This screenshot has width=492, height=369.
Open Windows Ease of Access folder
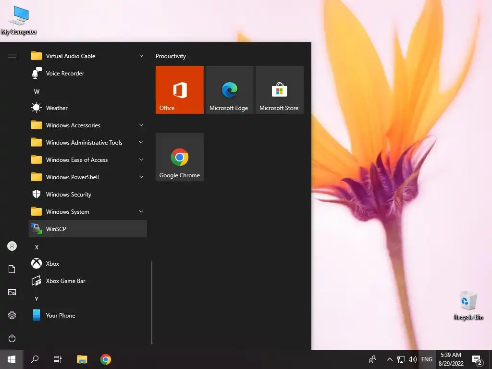click(x=88, y=160)
